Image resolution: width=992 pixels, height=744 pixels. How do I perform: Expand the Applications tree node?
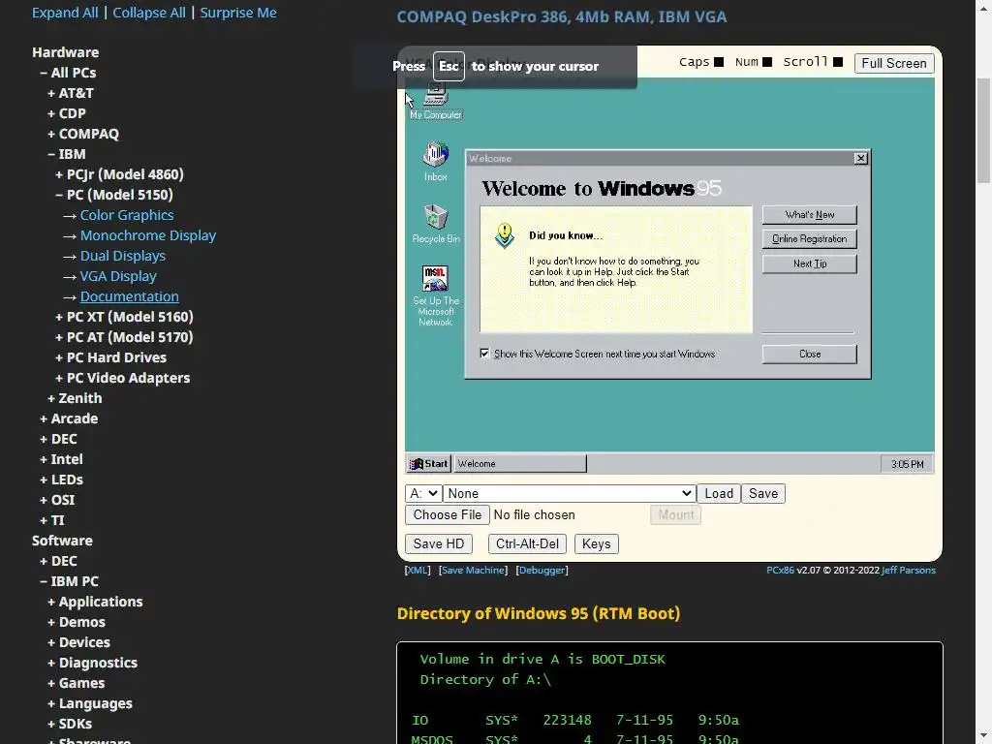pos(95,602)
